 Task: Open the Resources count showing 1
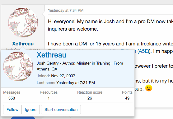[49, 98]
